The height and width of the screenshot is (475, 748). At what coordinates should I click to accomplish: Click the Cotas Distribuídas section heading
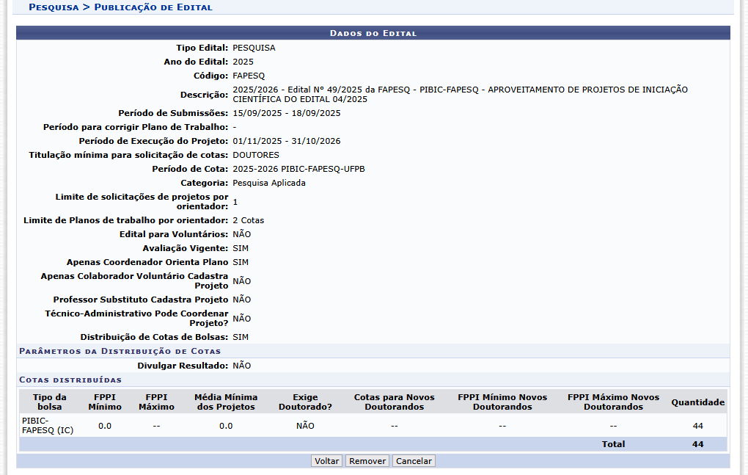click(70, 380)
